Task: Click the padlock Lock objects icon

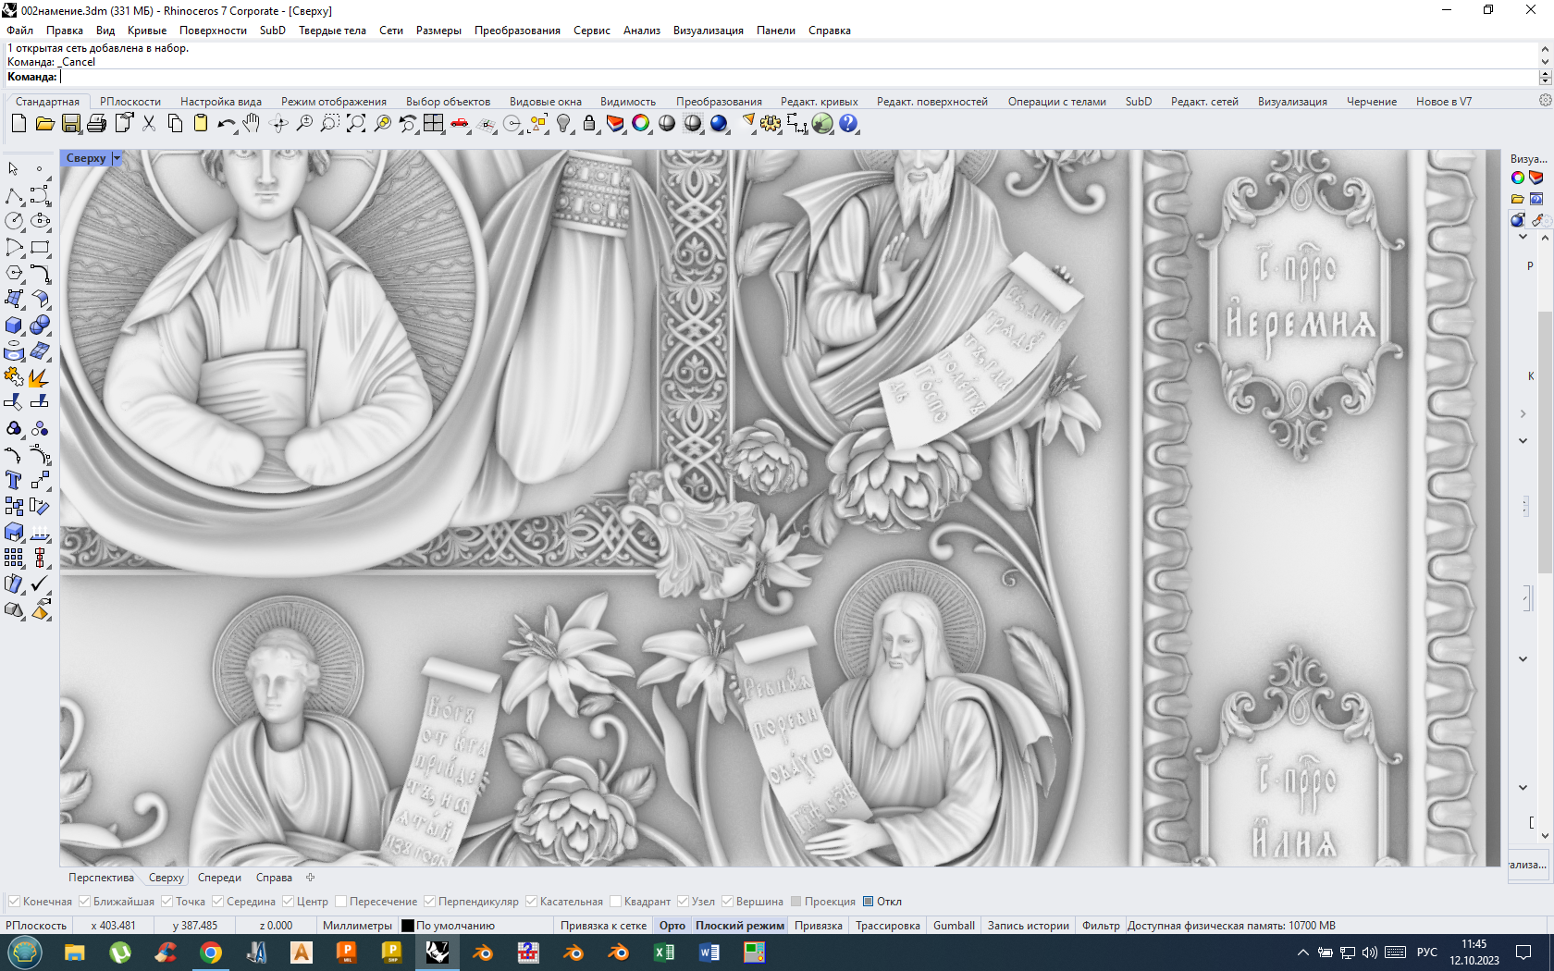Action: tap(589, 123)
